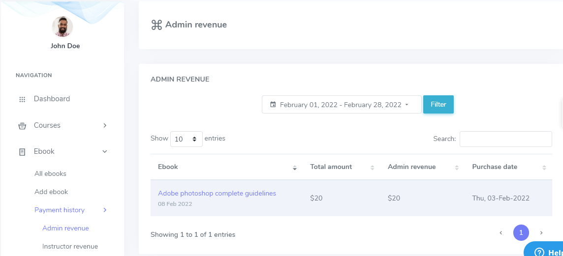Open the date range picker dropdown
This screenshot has width=563, height=256.
pos(342,105)
